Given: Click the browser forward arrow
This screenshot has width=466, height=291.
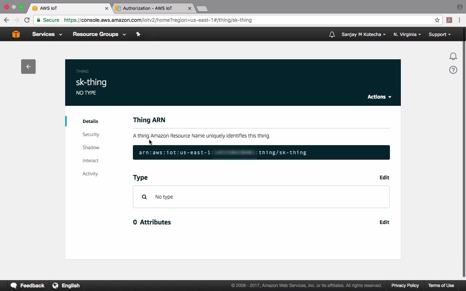Looking at the screenshot, I should [x=16, y=20].
